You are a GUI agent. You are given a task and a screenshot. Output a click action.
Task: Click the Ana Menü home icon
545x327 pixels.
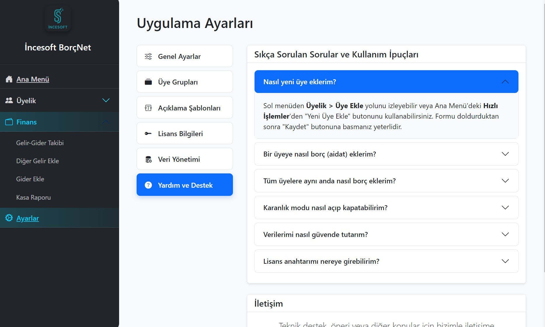pos(9,79)
